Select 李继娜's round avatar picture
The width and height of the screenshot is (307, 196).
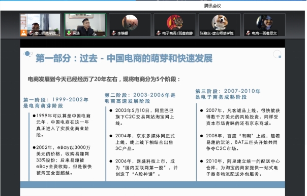tap(130, 22)
